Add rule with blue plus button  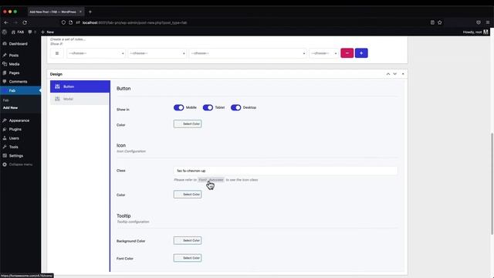(x=361, y=53)
